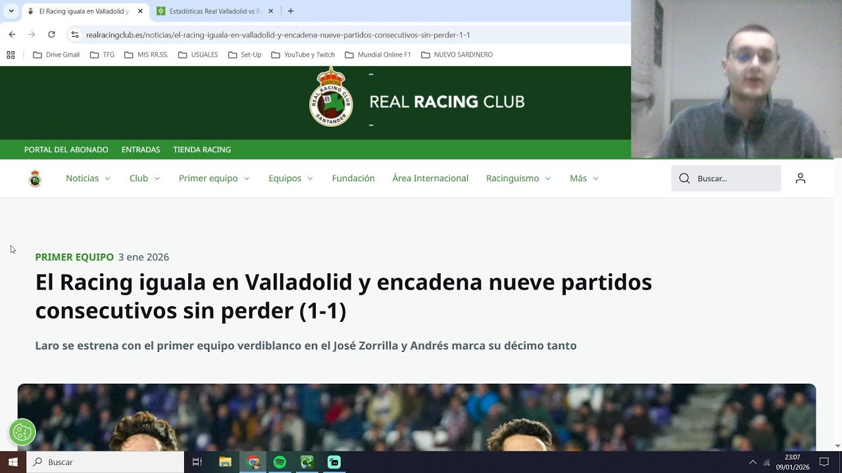Click subtitle about Laro and Andrés
This screenshot has height=473, width=842.
pos(306,346)
